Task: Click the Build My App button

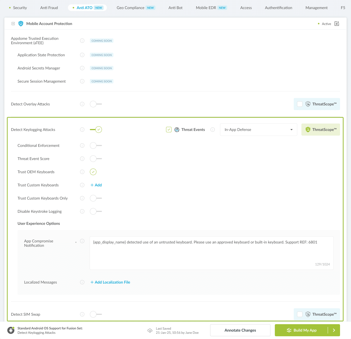Action: click(x=301, y=330)
